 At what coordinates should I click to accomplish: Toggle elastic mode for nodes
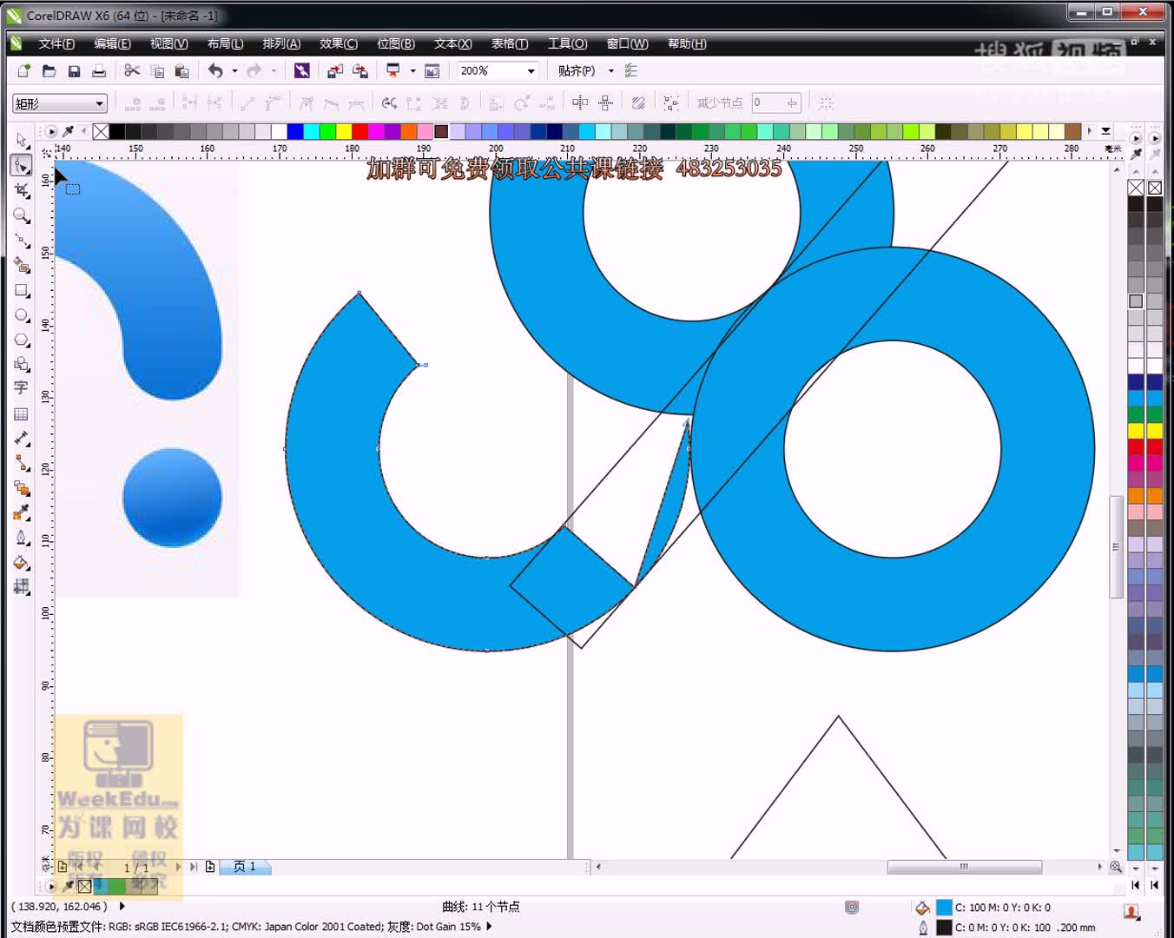(638, 103)
